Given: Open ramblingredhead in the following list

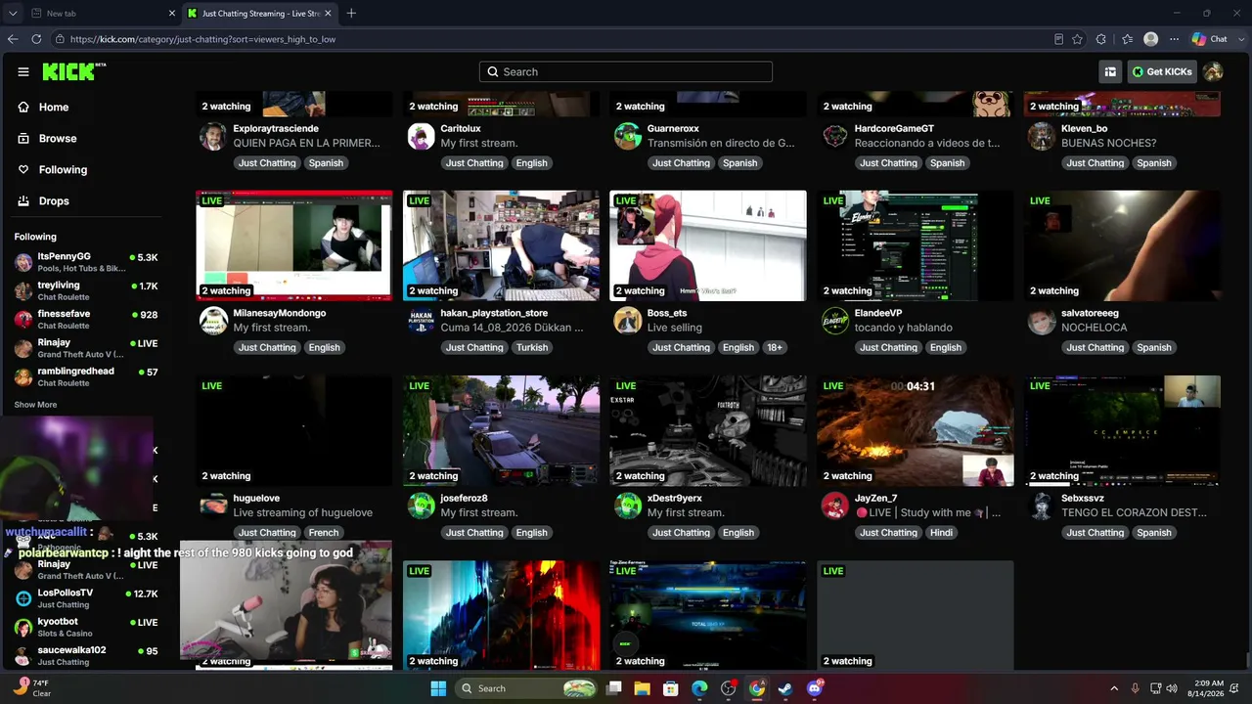Looking at the screenshot, I should (x=86, y=376).
